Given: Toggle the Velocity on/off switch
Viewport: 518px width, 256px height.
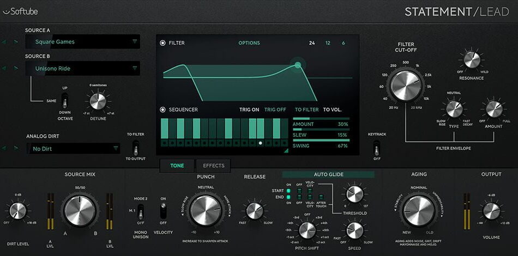Looking at the screenshot, I should (163, 211).
